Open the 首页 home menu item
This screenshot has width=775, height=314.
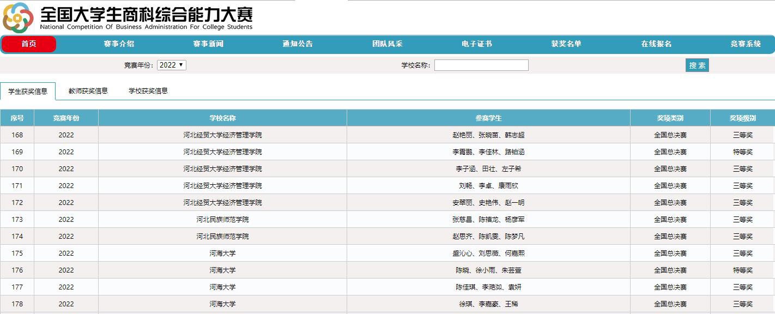tap(29, 44)
